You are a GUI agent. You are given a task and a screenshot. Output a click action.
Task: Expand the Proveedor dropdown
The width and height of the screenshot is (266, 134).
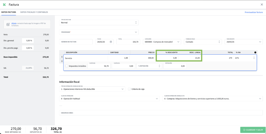(x=136, y=32)
